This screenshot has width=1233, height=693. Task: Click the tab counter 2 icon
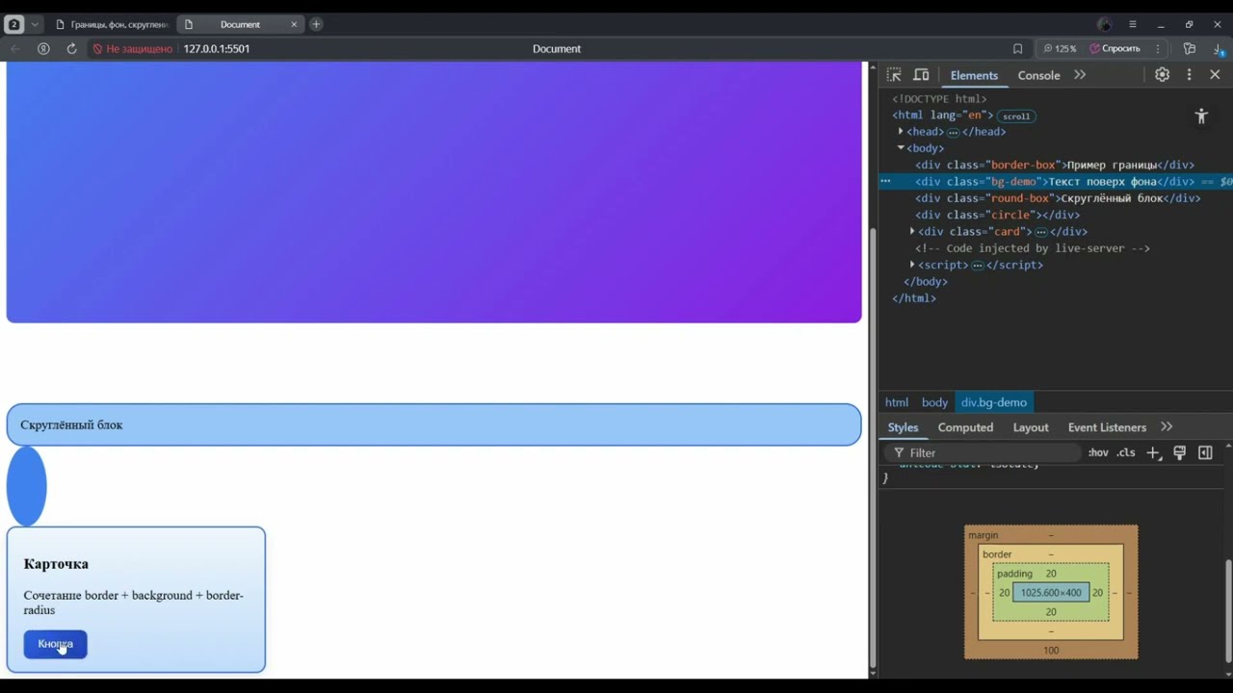[13, 24]
